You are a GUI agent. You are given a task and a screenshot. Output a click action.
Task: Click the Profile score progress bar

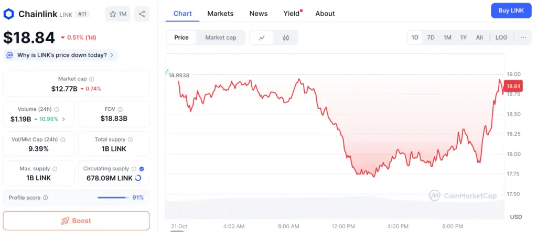tap(113, 198)
